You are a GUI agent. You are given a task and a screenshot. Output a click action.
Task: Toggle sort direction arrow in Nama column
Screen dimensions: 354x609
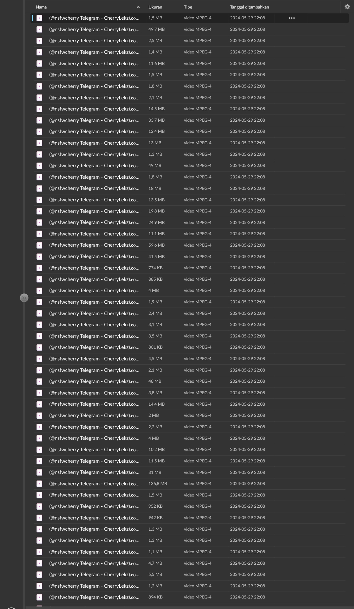tap(138, 7)
